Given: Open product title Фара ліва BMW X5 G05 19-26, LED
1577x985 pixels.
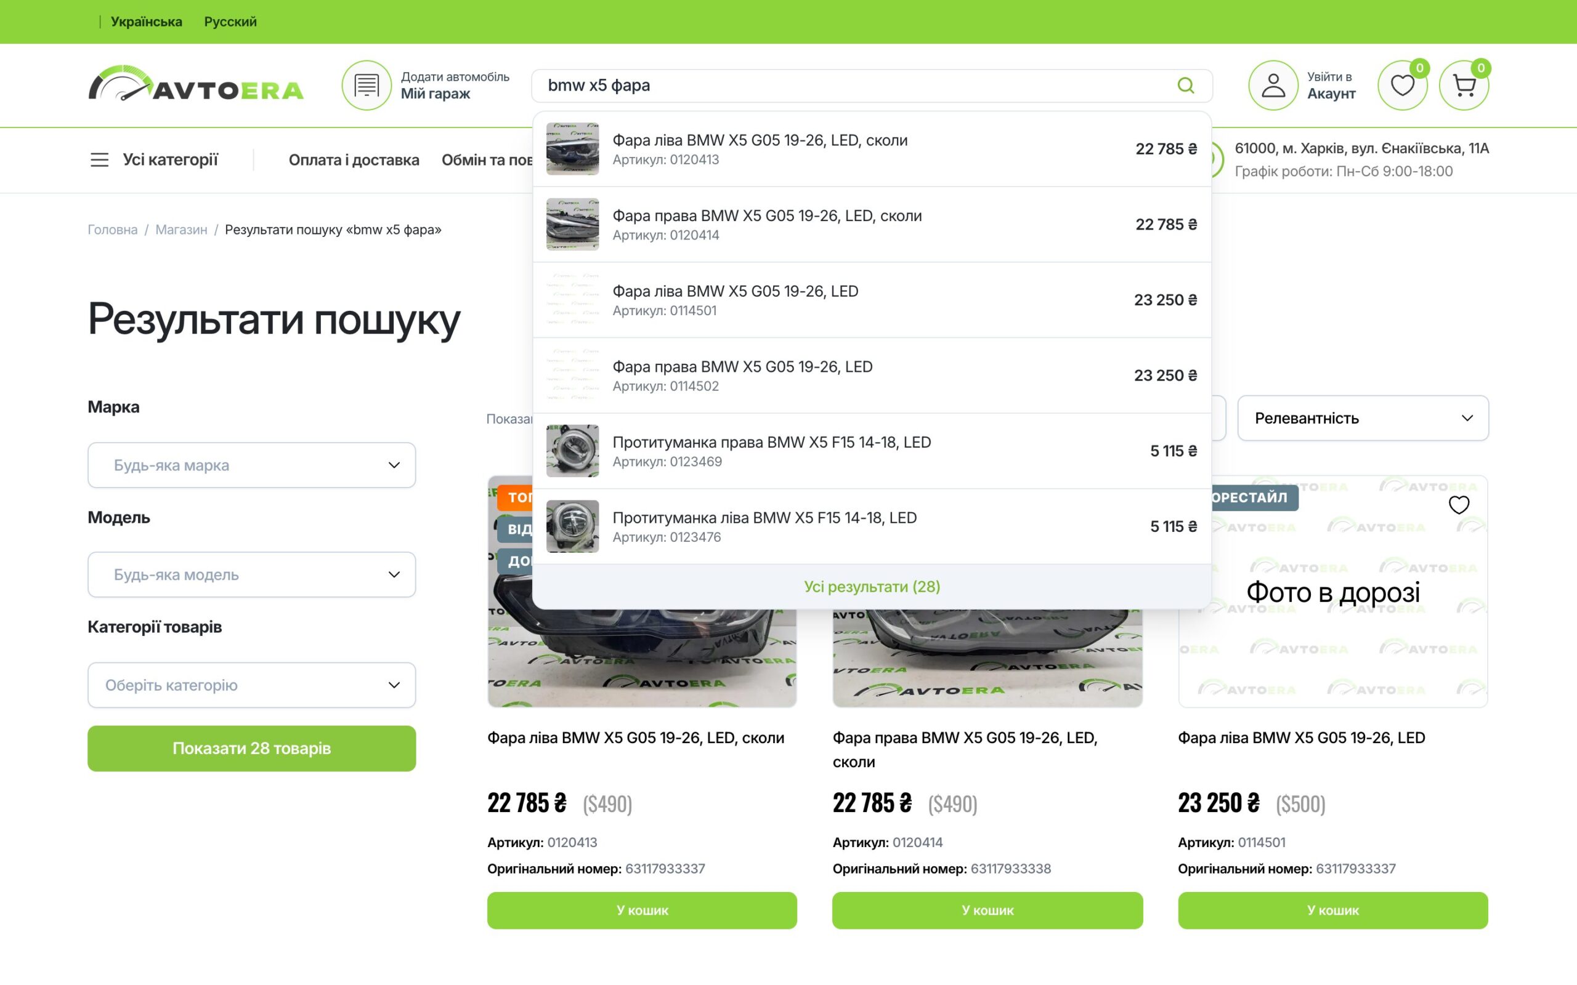Looking at the screenshot, I should pos(1302,738).
